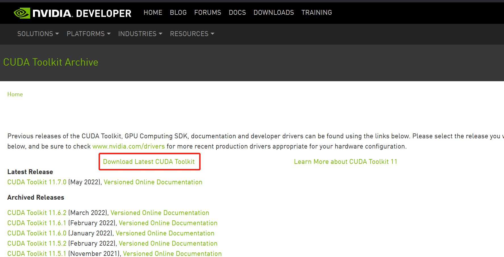Open Versioned Online Documentation for 11.6.2
This screenshot has height=257, width=504.
160,213
